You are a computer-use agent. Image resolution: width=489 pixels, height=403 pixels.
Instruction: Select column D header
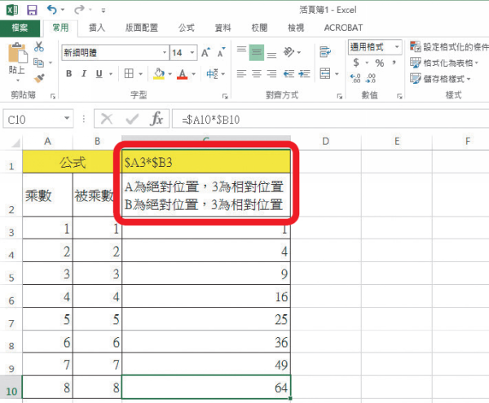pos(325,142)
